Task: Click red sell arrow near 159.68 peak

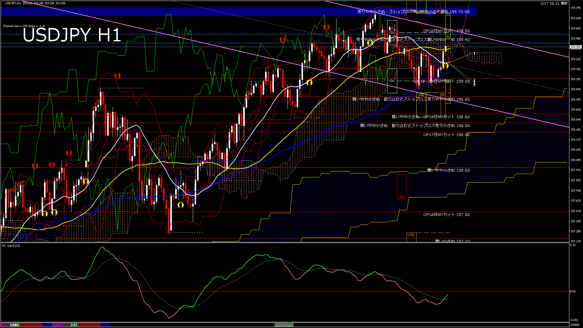Action: pos(326,27)
